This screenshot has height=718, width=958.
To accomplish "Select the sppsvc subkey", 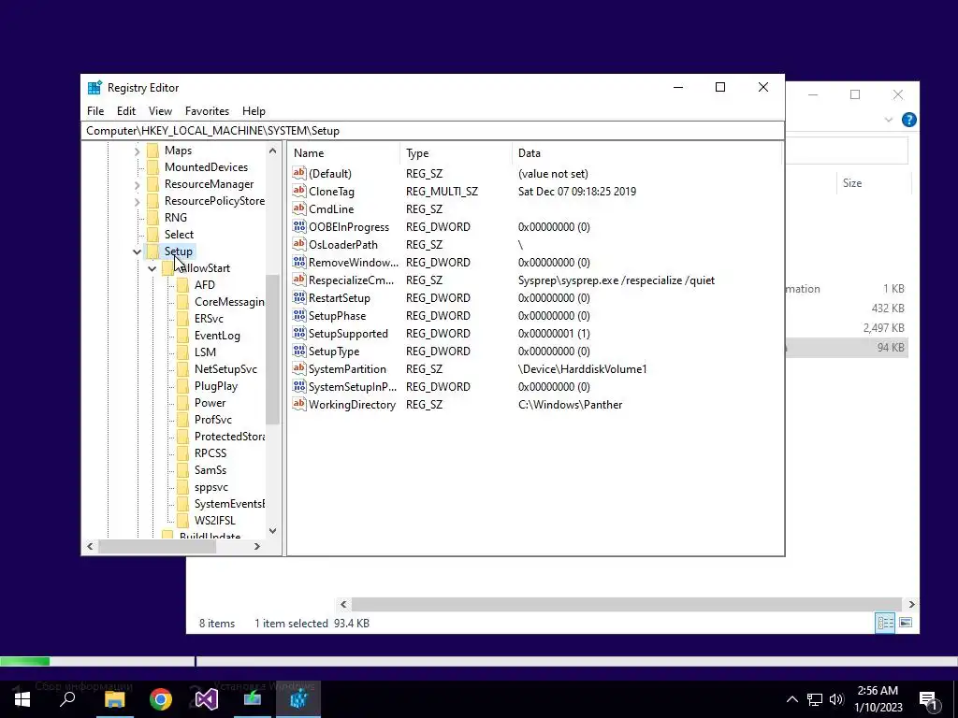I will tap(210, 487).
